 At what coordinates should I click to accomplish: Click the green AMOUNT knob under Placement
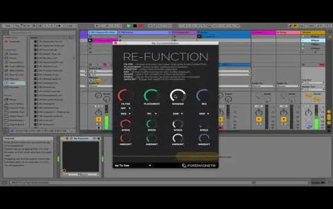pyautogui.click(x=152, y=138)
